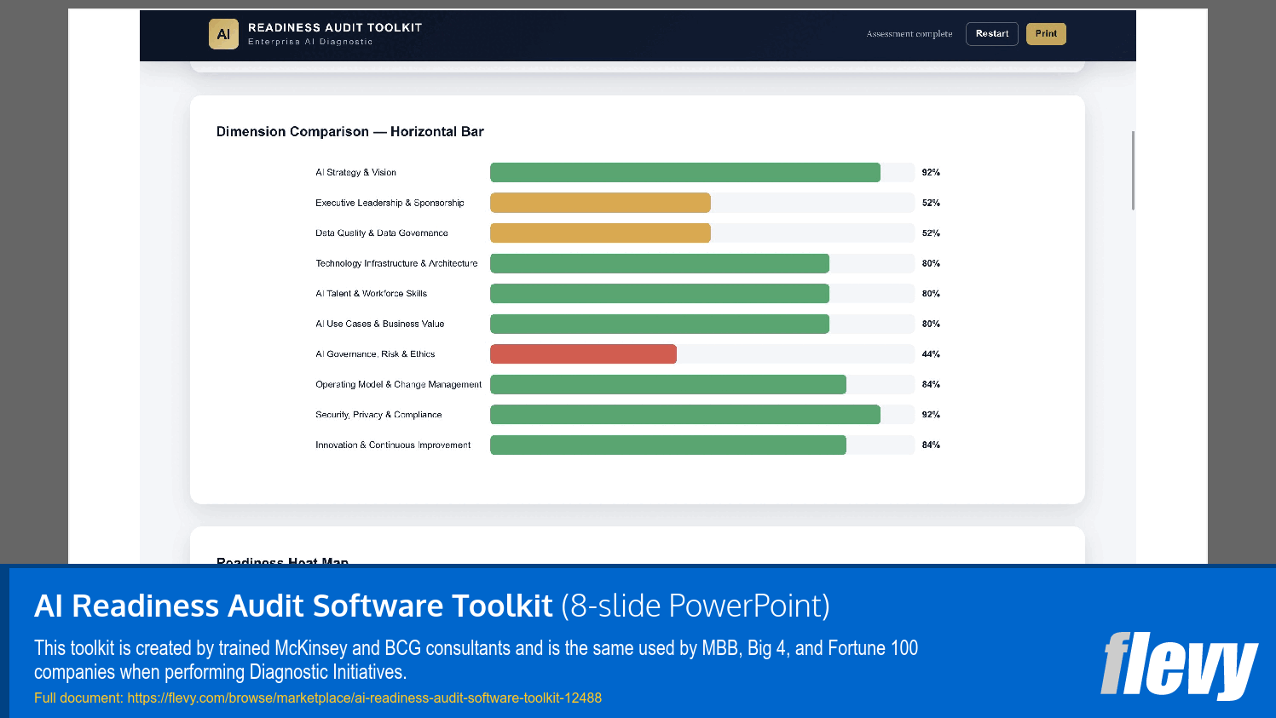Image resolution: width=1276 pixels, height=718 pixels.
Task: Click the 44% value for AI Governance
Action: tap(931, 354)
